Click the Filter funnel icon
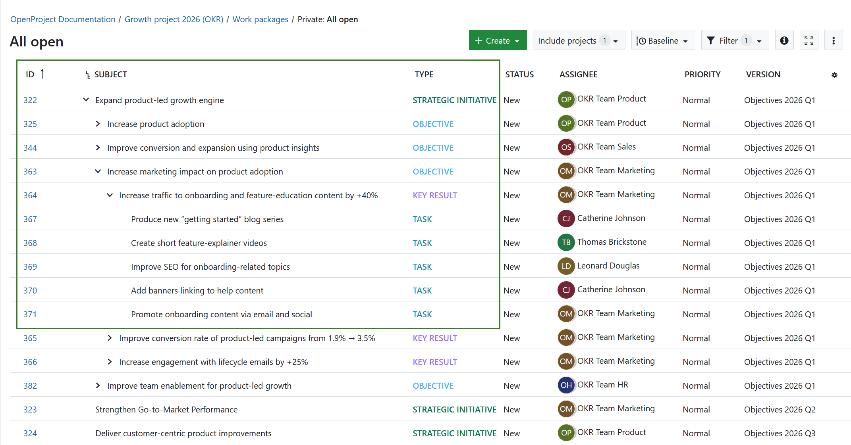Image resolution: width=851 pixels, height=445 pixels. (711, 40)
